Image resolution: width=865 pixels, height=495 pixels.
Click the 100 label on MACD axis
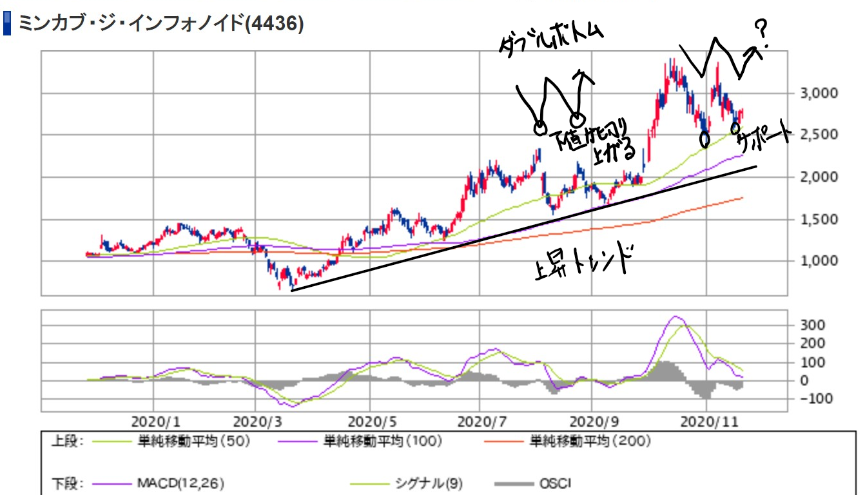coord(812,362)
